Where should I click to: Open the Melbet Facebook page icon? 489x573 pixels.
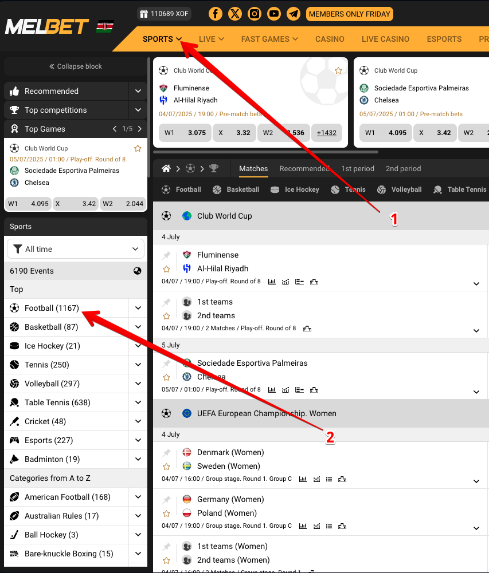coord(216,14)
